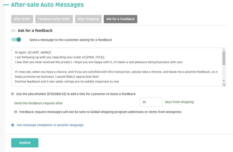This screenshot has width=233, height=152.
Task: Click info icon beside Global shipping note
Action: (x=15, y=112)
